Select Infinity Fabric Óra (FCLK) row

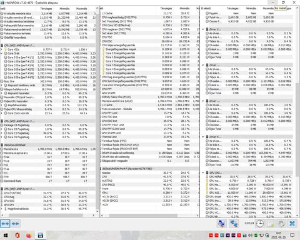149,97
